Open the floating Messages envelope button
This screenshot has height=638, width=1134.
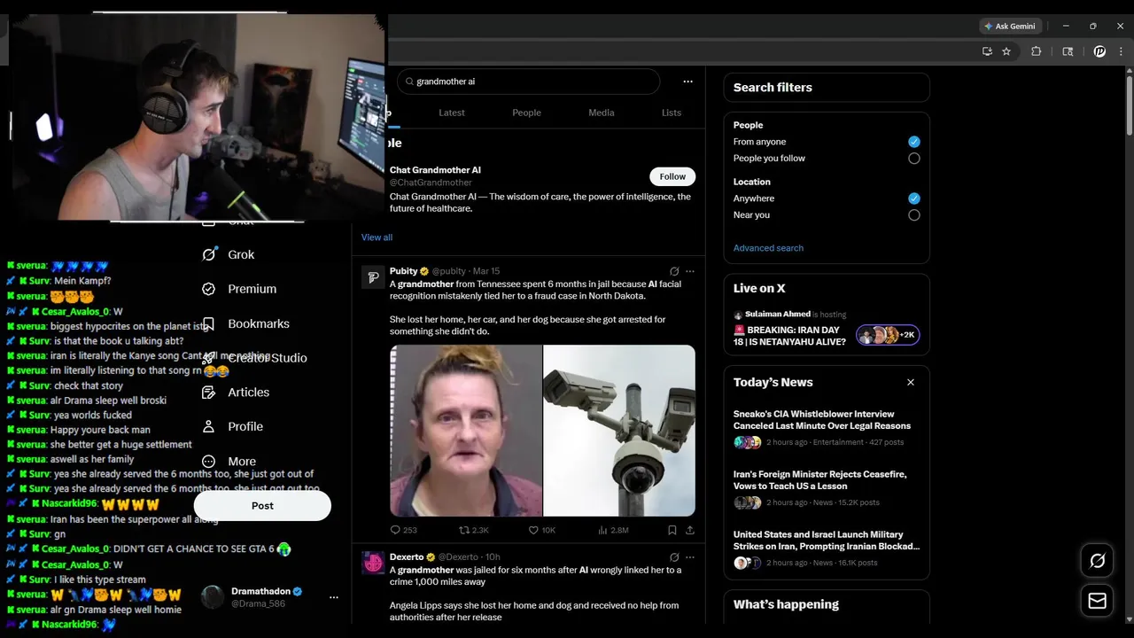tap(1098, 601)
